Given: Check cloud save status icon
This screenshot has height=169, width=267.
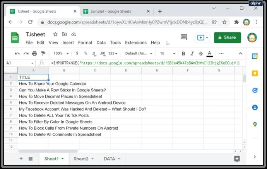Looking at the screenshot, I should pyautogui.click(x=74, y=34).
